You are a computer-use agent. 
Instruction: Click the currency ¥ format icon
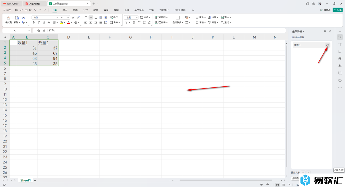click(126, 22)
